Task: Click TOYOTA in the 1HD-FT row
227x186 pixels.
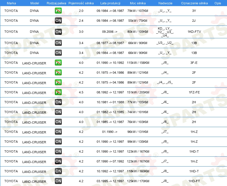Action: pos(11,181)
